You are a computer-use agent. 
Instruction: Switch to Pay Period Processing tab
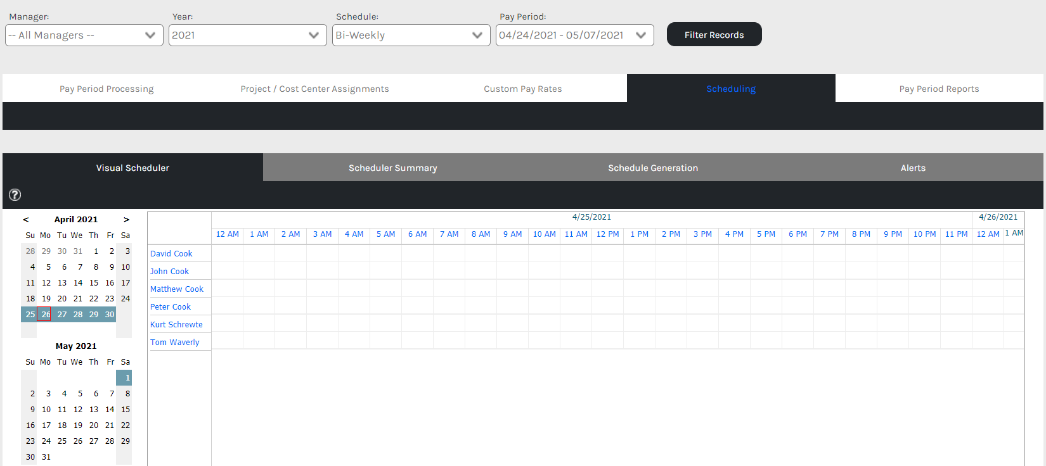coord(107,89)
